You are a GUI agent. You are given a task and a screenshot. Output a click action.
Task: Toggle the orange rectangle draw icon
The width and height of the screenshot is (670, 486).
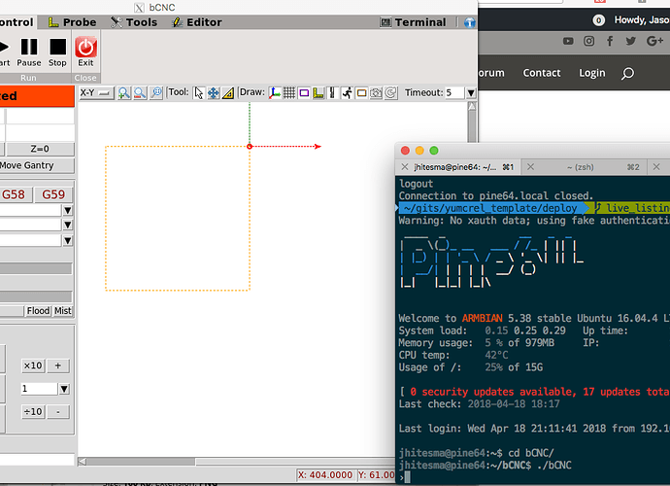coord(361,93)
